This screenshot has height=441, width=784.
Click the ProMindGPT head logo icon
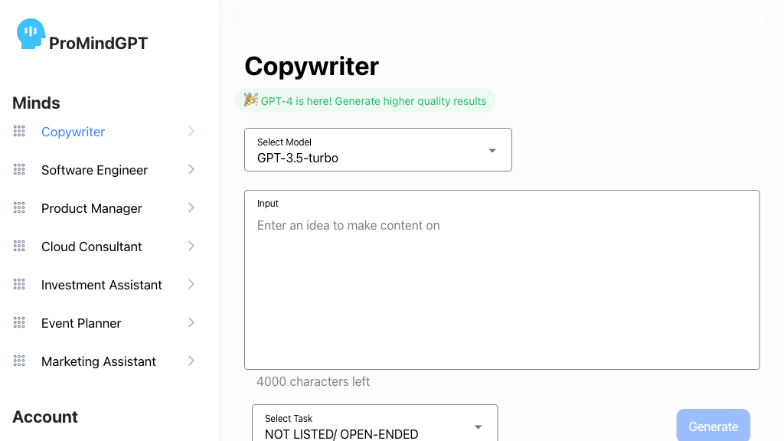31,34
